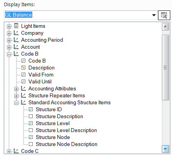Click the Company dimension axis icon
Viewport: 173px width, 156px height.
pos(16,33)
